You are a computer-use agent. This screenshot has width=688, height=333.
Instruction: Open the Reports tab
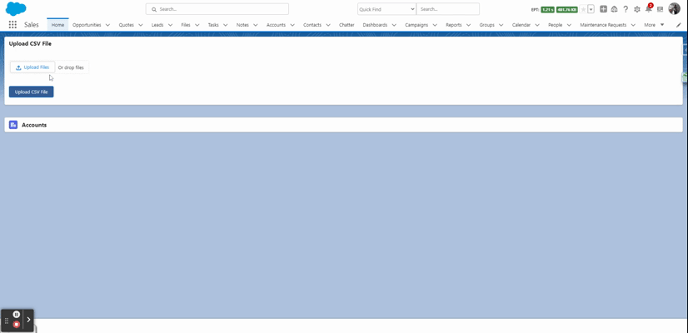(x=454, y=25)
